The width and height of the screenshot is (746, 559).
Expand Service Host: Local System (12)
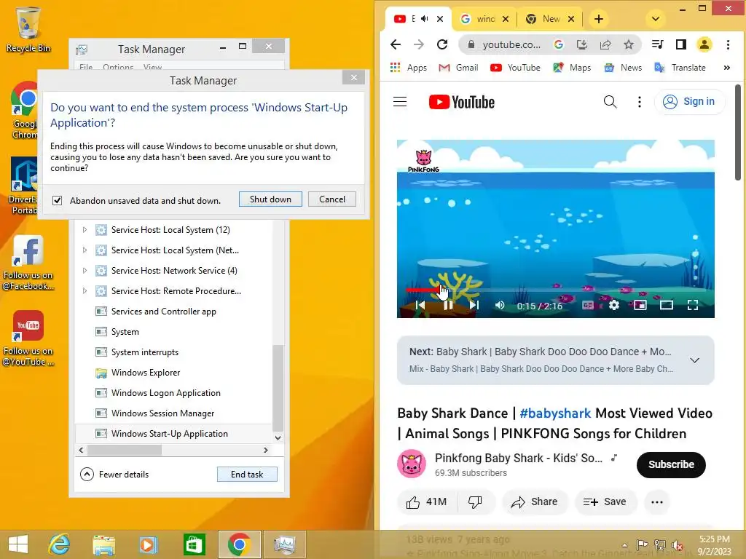[85, 229]
